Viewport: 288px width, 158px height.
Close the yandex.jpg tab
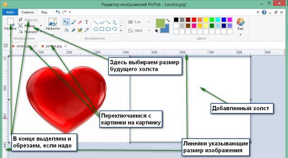coord(66,46)
